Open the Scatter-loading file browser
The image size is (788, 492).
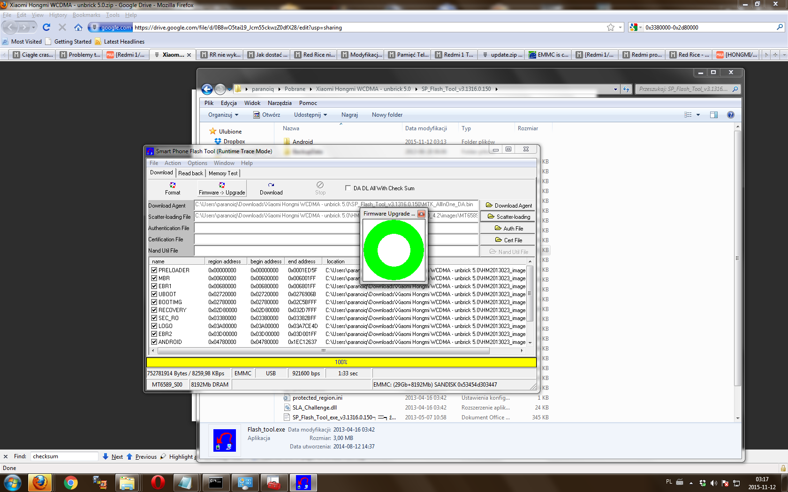click(508, 217)
